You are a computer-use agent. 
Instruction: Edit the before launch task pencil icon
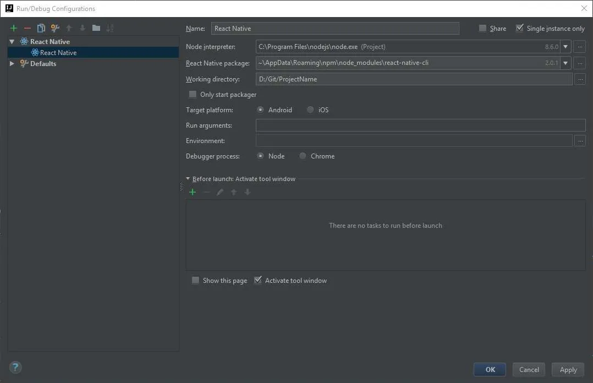(220, 192)
